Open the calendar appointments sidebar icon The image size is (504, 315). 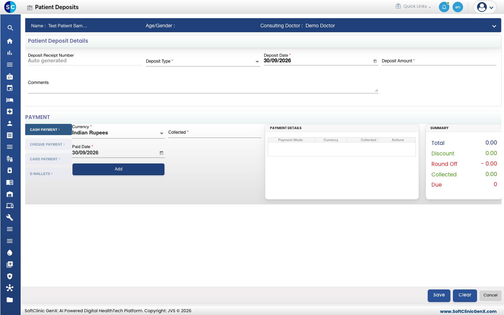[x=10, y=88]
